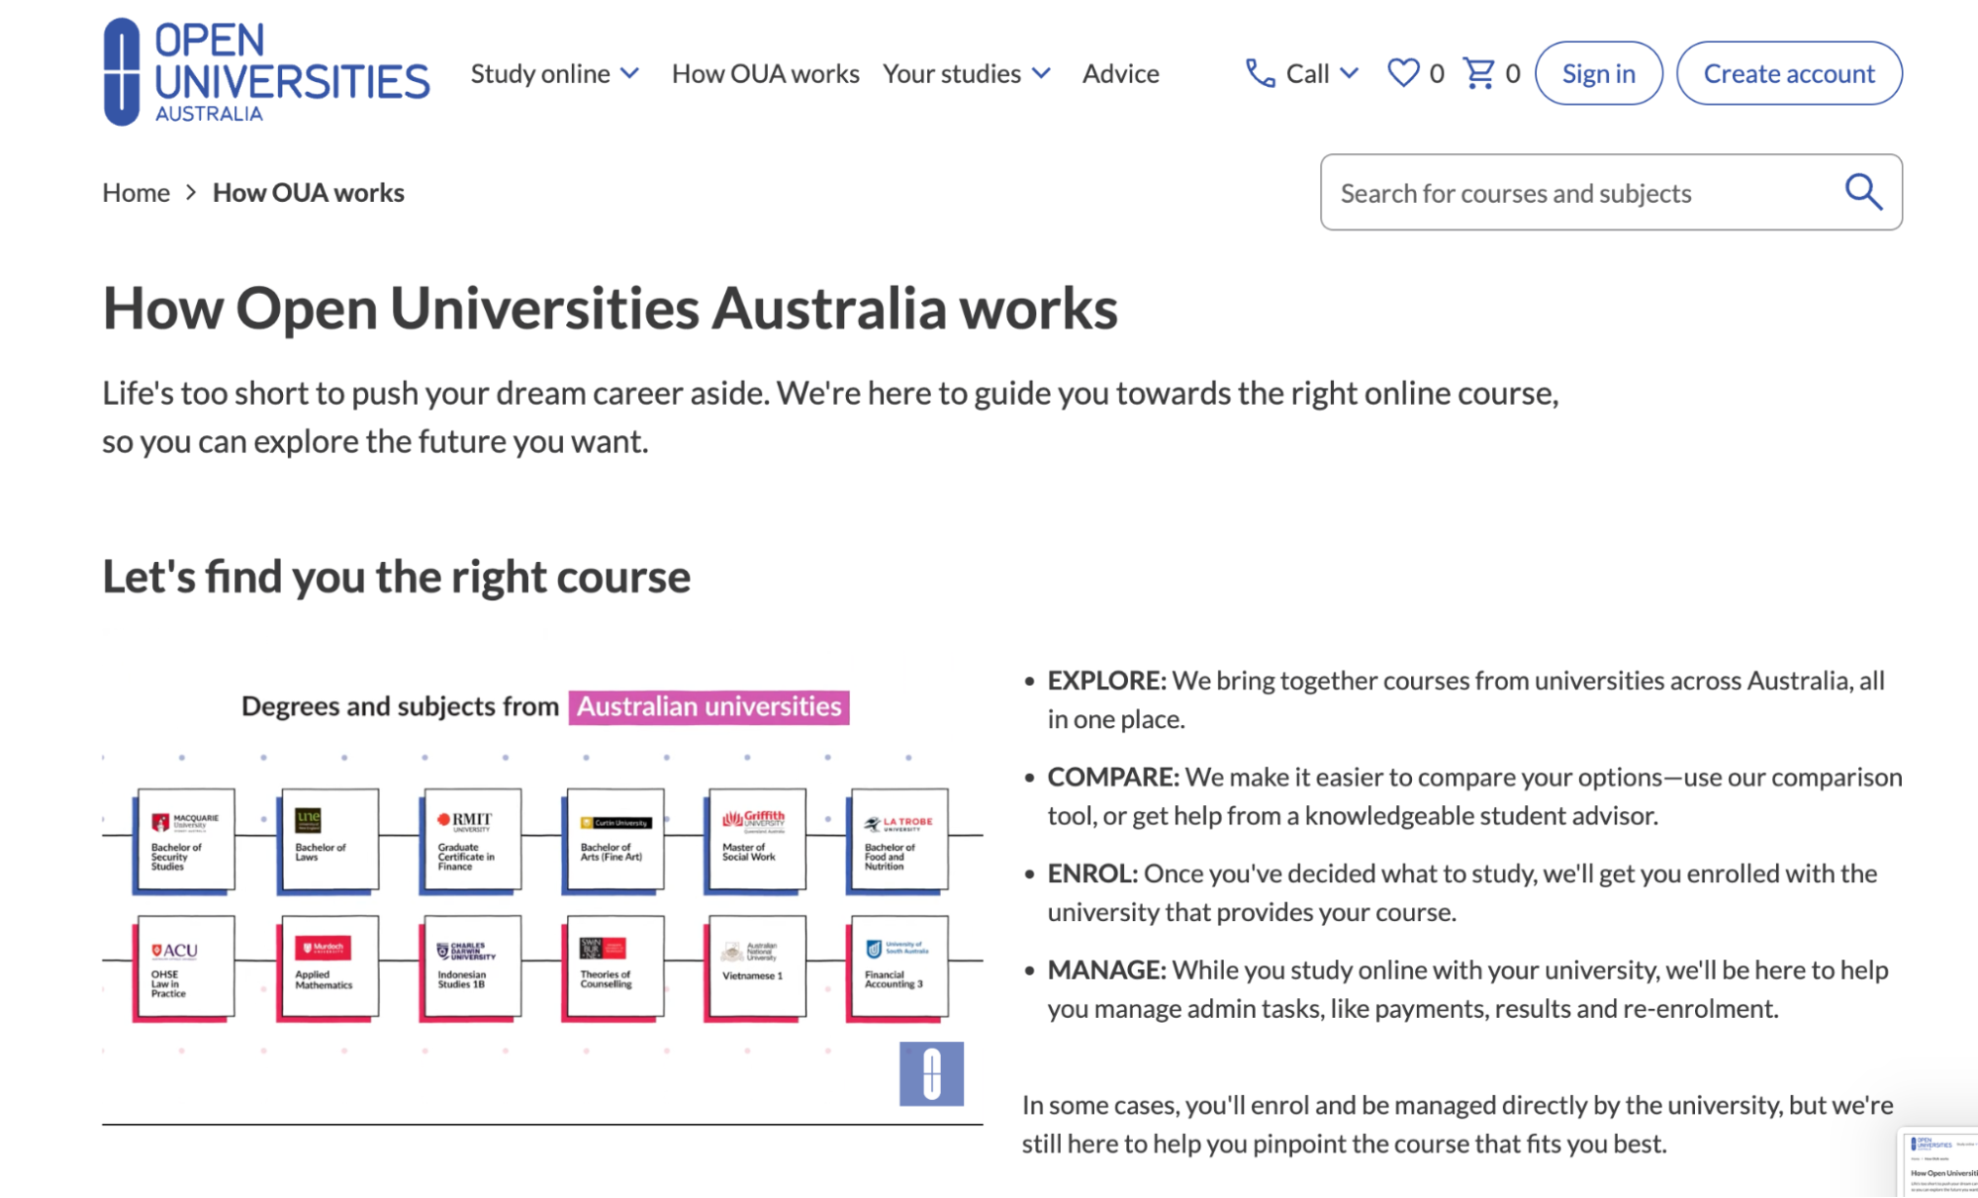Click the Griffith Master of Social Work card
The width and height of the screenshot is (1978, 1198).
pos(756,840)
